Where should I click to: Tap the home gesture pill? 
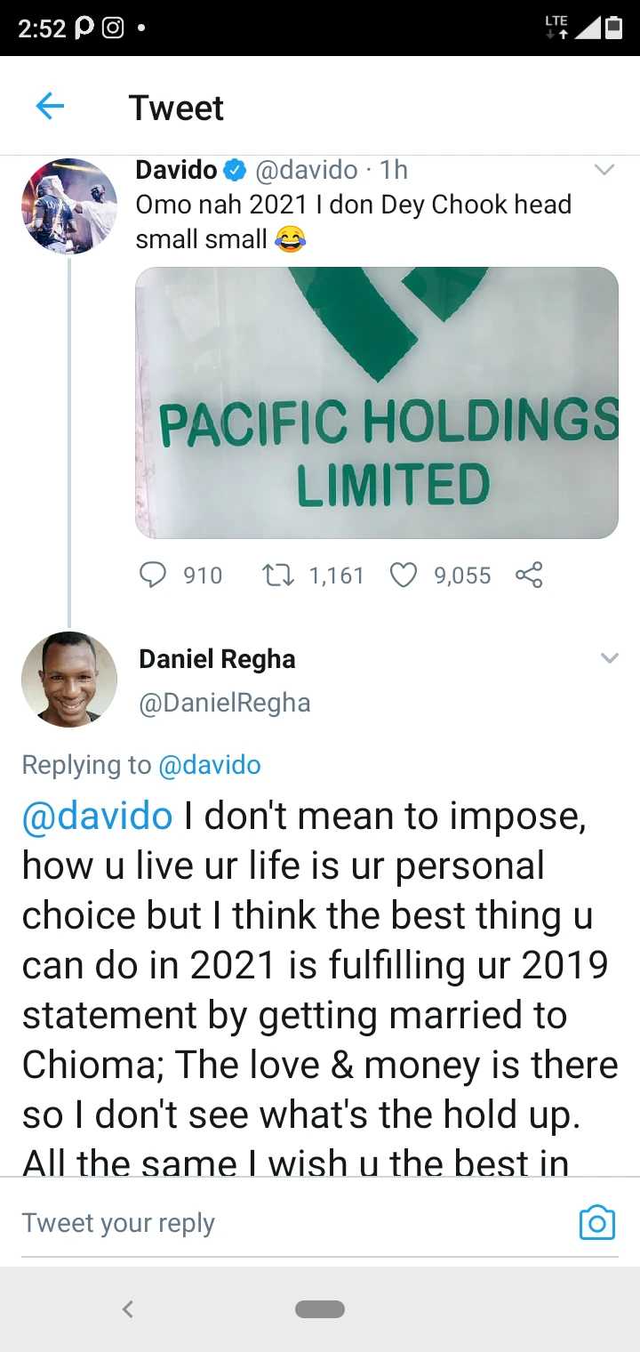pos(320,1308)
